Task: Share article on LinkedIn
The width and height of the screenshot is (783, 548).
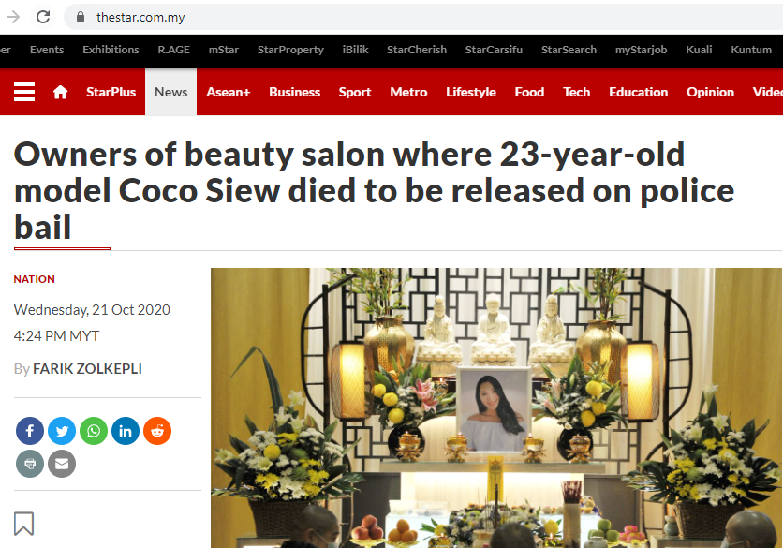Action: (126, 431)
